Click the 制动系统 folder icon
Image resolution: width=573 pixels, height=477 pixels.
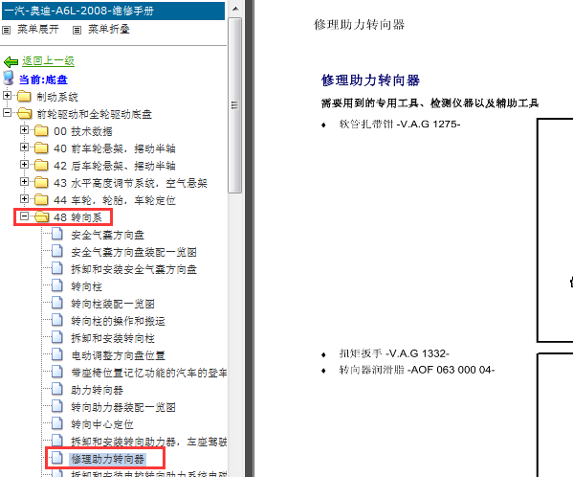coord(24,96)
